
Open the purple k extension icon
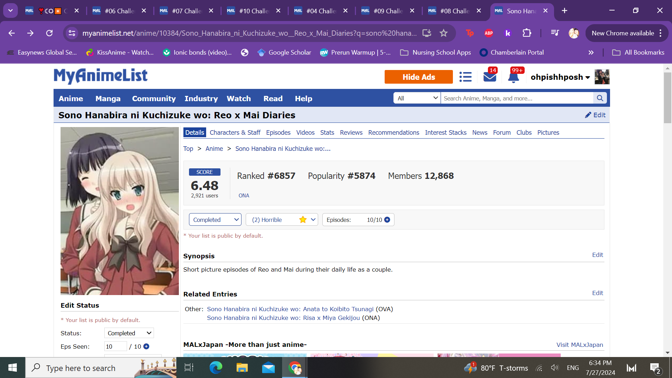pos(507,33)
